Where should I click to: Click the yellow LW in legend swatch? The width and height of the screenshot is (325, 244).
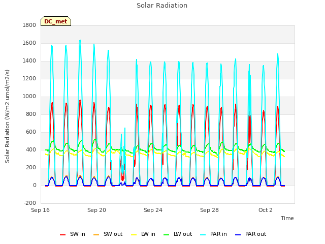point(134,235)
